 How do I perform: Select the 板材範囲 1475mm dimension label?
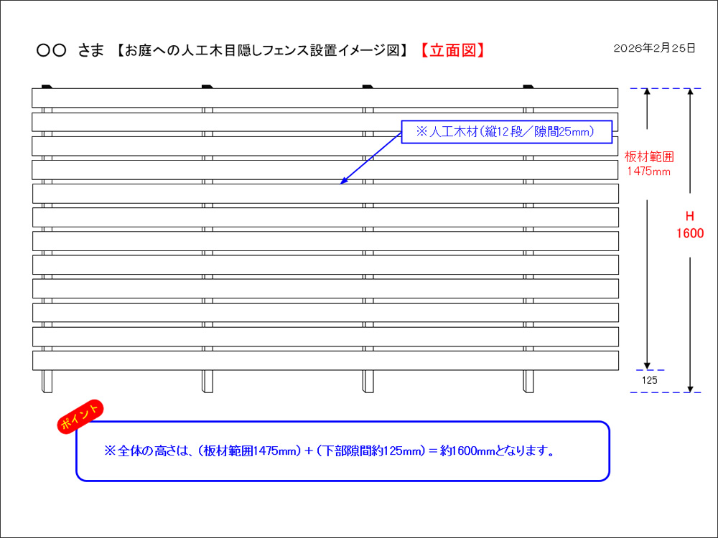point(649,164)
